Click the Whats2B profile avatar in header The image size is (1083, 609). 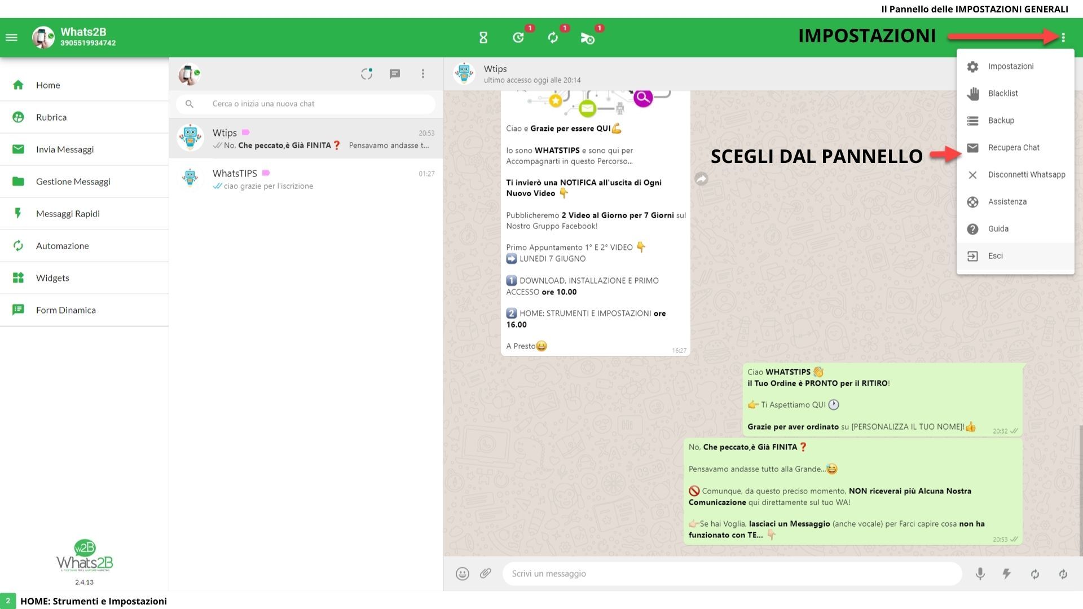coord(43,38)
